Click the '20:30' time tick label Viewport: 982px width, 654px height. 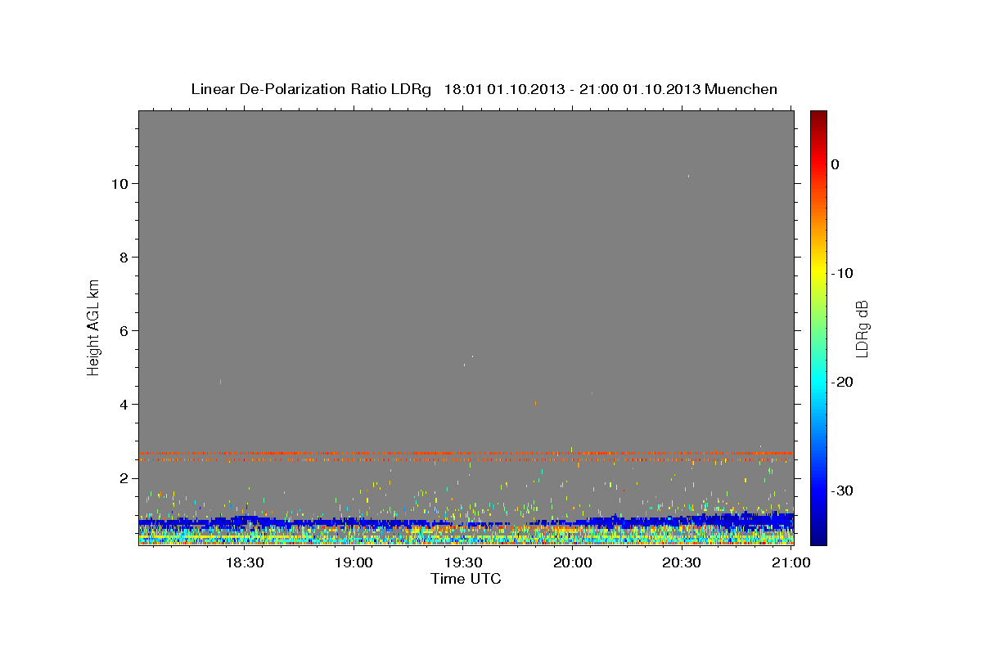[682, 562]
